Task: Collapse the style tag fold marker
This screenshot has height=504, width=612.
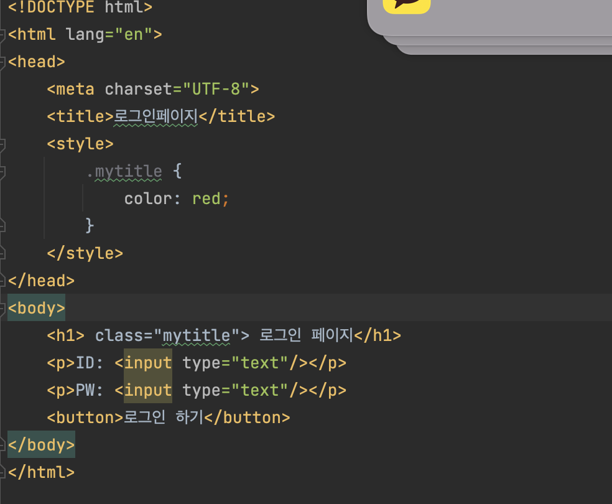Action: coord(2,144)
